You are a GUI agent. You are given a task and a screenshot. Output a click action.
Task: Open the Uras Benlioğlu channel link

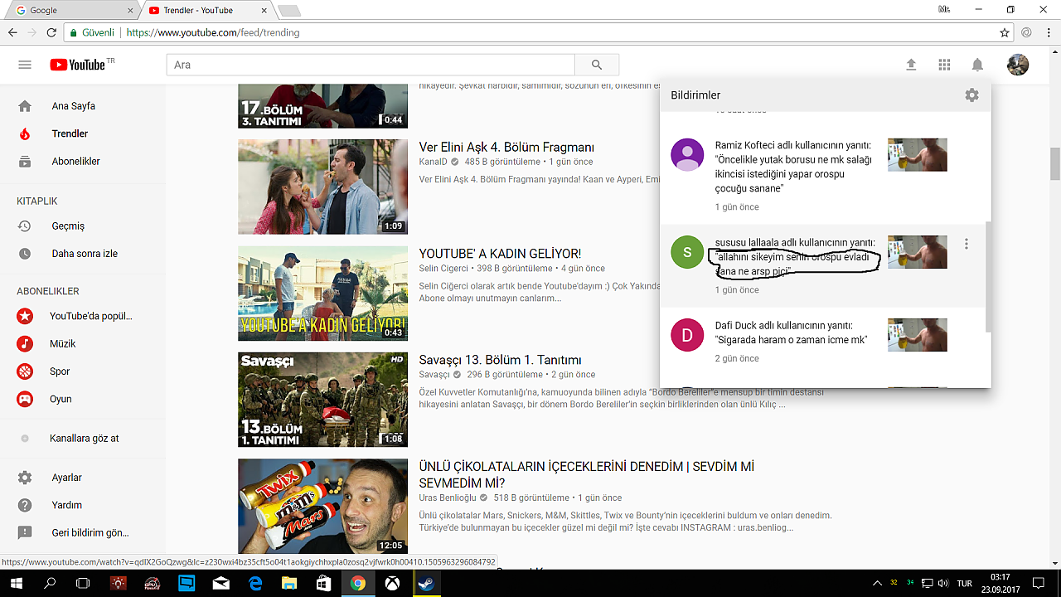point(448,498)
